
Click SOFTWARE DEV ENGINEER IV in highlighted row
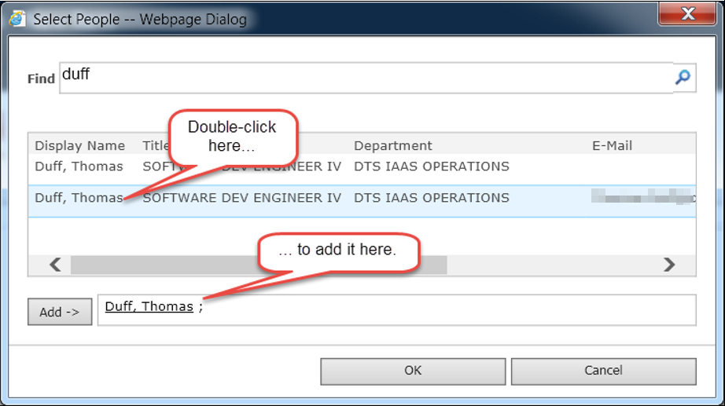pyautogui.click(x=241, y=198)
